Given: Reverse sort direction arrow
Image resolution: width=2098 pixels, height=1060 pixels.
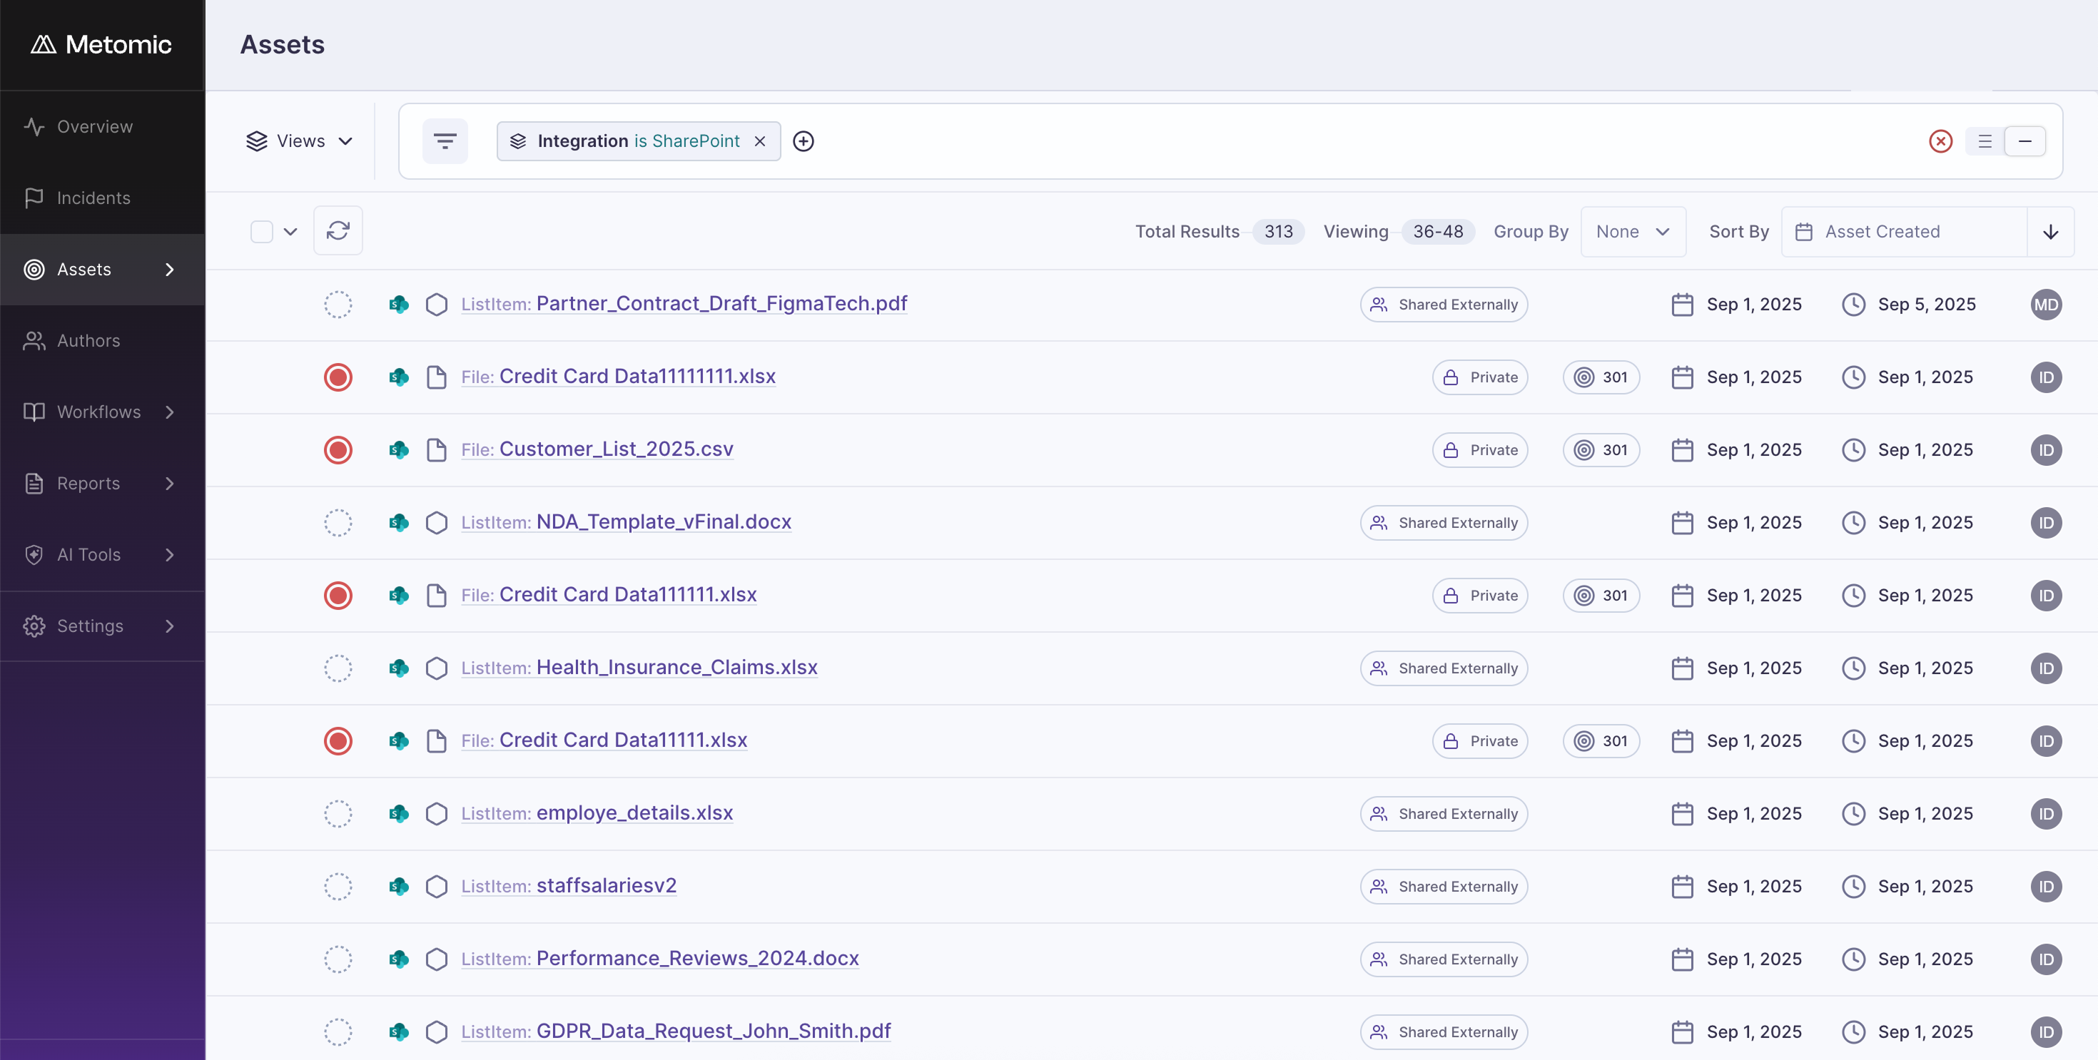Looking at the screenshot, I should tap(2051, 232).
